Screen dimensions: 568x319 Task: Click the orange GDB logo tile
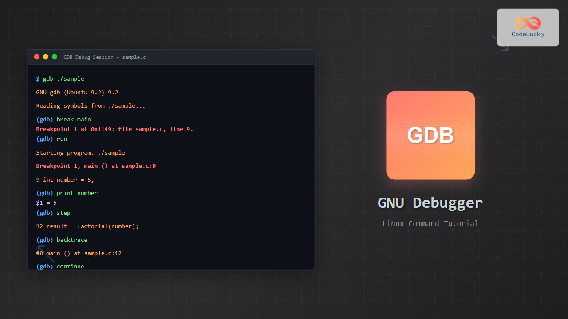(x=430, y=135)
